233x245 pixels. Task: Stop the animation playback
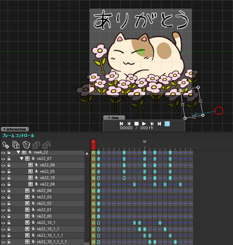(137, 124)
